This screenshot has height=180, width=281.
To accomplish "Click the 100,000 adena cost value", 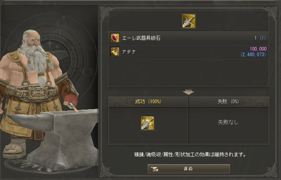I will 258,49.
